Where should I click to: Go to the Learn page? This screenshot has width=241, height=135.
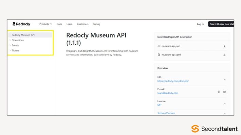69,24
